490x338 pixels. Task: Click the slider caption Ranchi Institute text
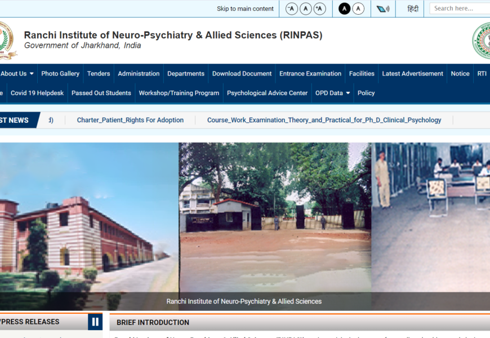pos(244,301)
